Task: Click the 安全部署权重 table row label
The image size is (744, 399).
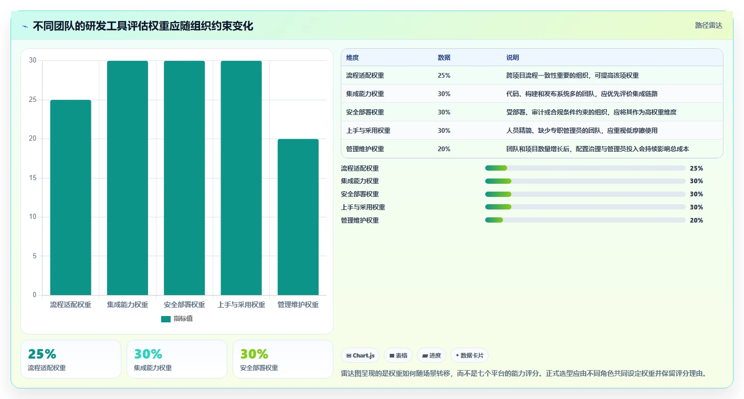Action: click(365, 112)
